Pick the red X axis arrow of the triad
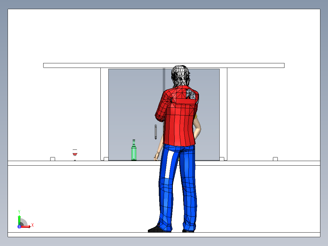328x246 pixels. [x=26, y=227]
